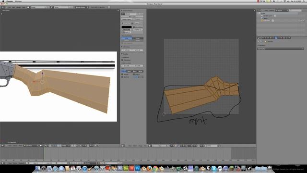The width and height of the screenshot is (307, 173).
Task: Open Unity from the dock
Action: pos(185,168)
